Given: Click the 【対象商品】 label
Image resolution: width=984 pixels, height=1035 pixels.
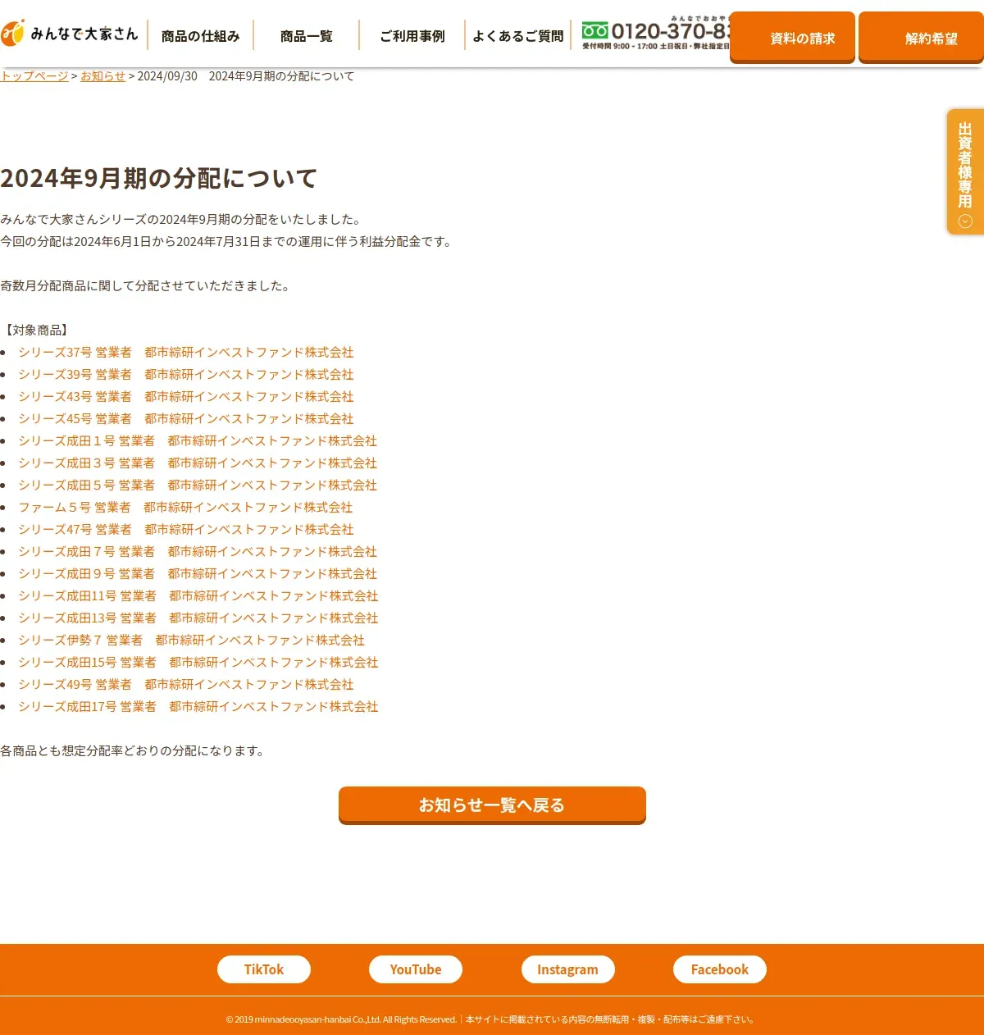Looking at the screenshot, I should point(35,331).
